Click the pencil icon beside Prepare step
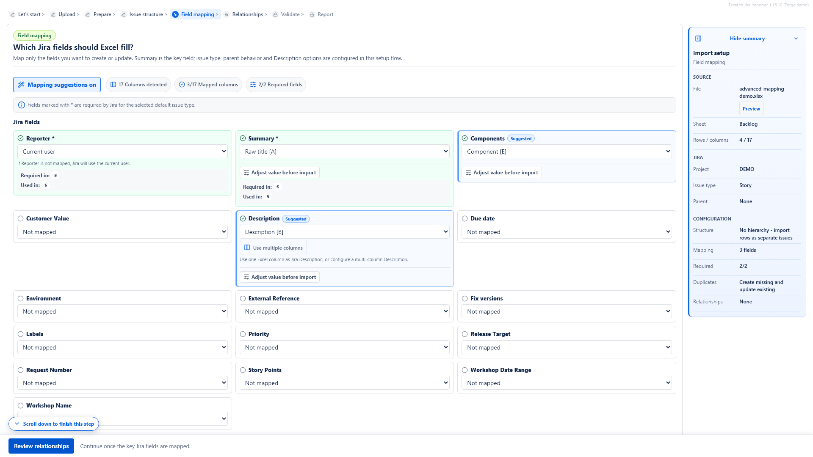This screenshot has height=457, width=813. pyautogui.click(x=88, y=14)
